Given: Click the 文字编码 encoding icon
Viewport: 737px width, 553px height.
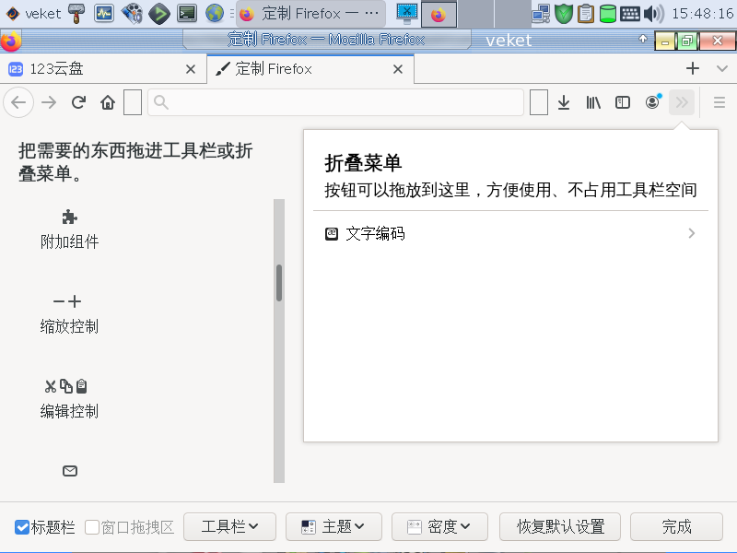Looking at the screenshot, I should tap(332, 233).
